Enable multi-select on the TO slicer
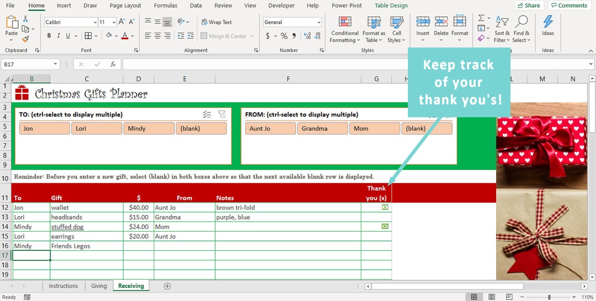The width and height of the screenshot is (596, 301). pyautogui.click(x=207, y=114)
